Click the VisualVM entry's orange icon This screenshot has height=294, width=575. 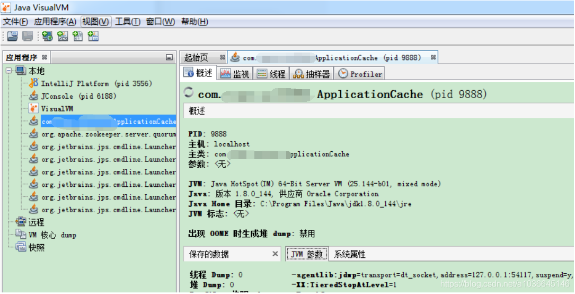pyautogui.click(x=34, y=109)
